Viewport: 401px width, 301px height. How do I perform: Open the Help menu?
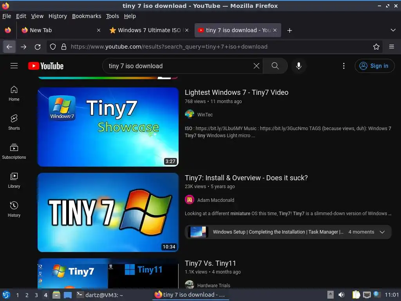coord(130,16)
